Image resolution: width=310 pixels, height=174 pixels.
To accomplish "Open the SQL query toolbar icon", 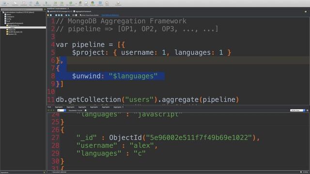I will [31, 3].
